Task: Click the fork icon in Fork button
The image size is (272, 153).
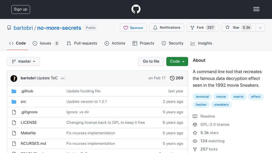Action: pos(192,27)
